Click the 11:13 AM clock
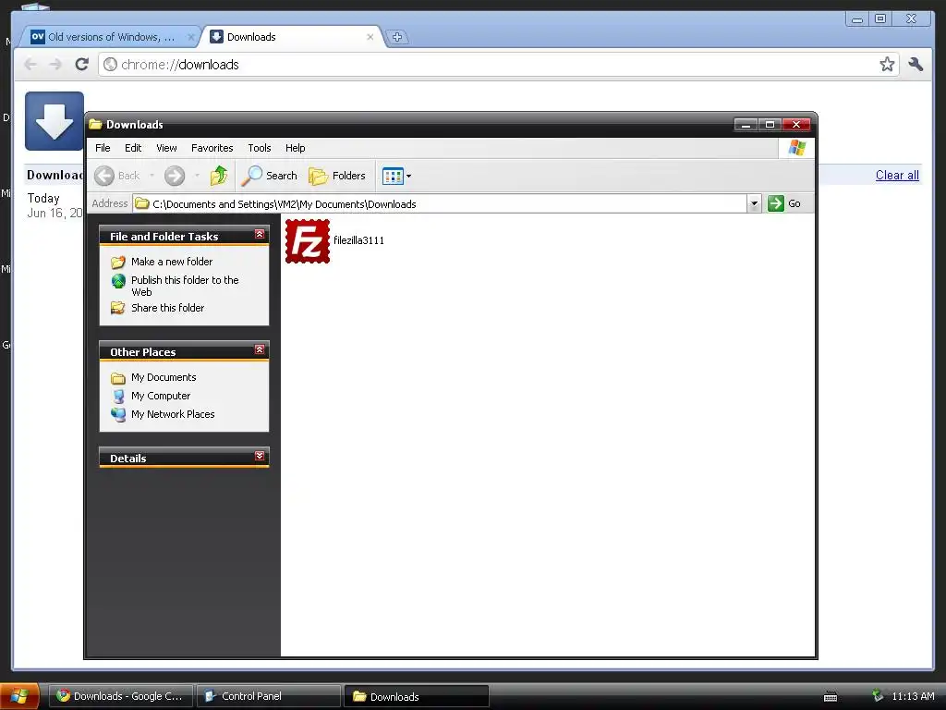Viewport: 946px width, 710px height. tap(913, 696)
